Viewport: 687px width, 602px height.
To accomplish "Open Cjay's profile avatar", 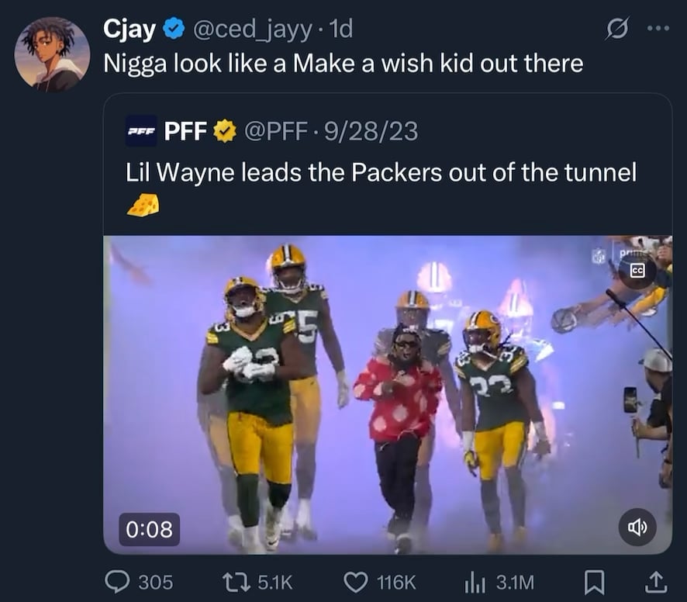I will point(52,54).
